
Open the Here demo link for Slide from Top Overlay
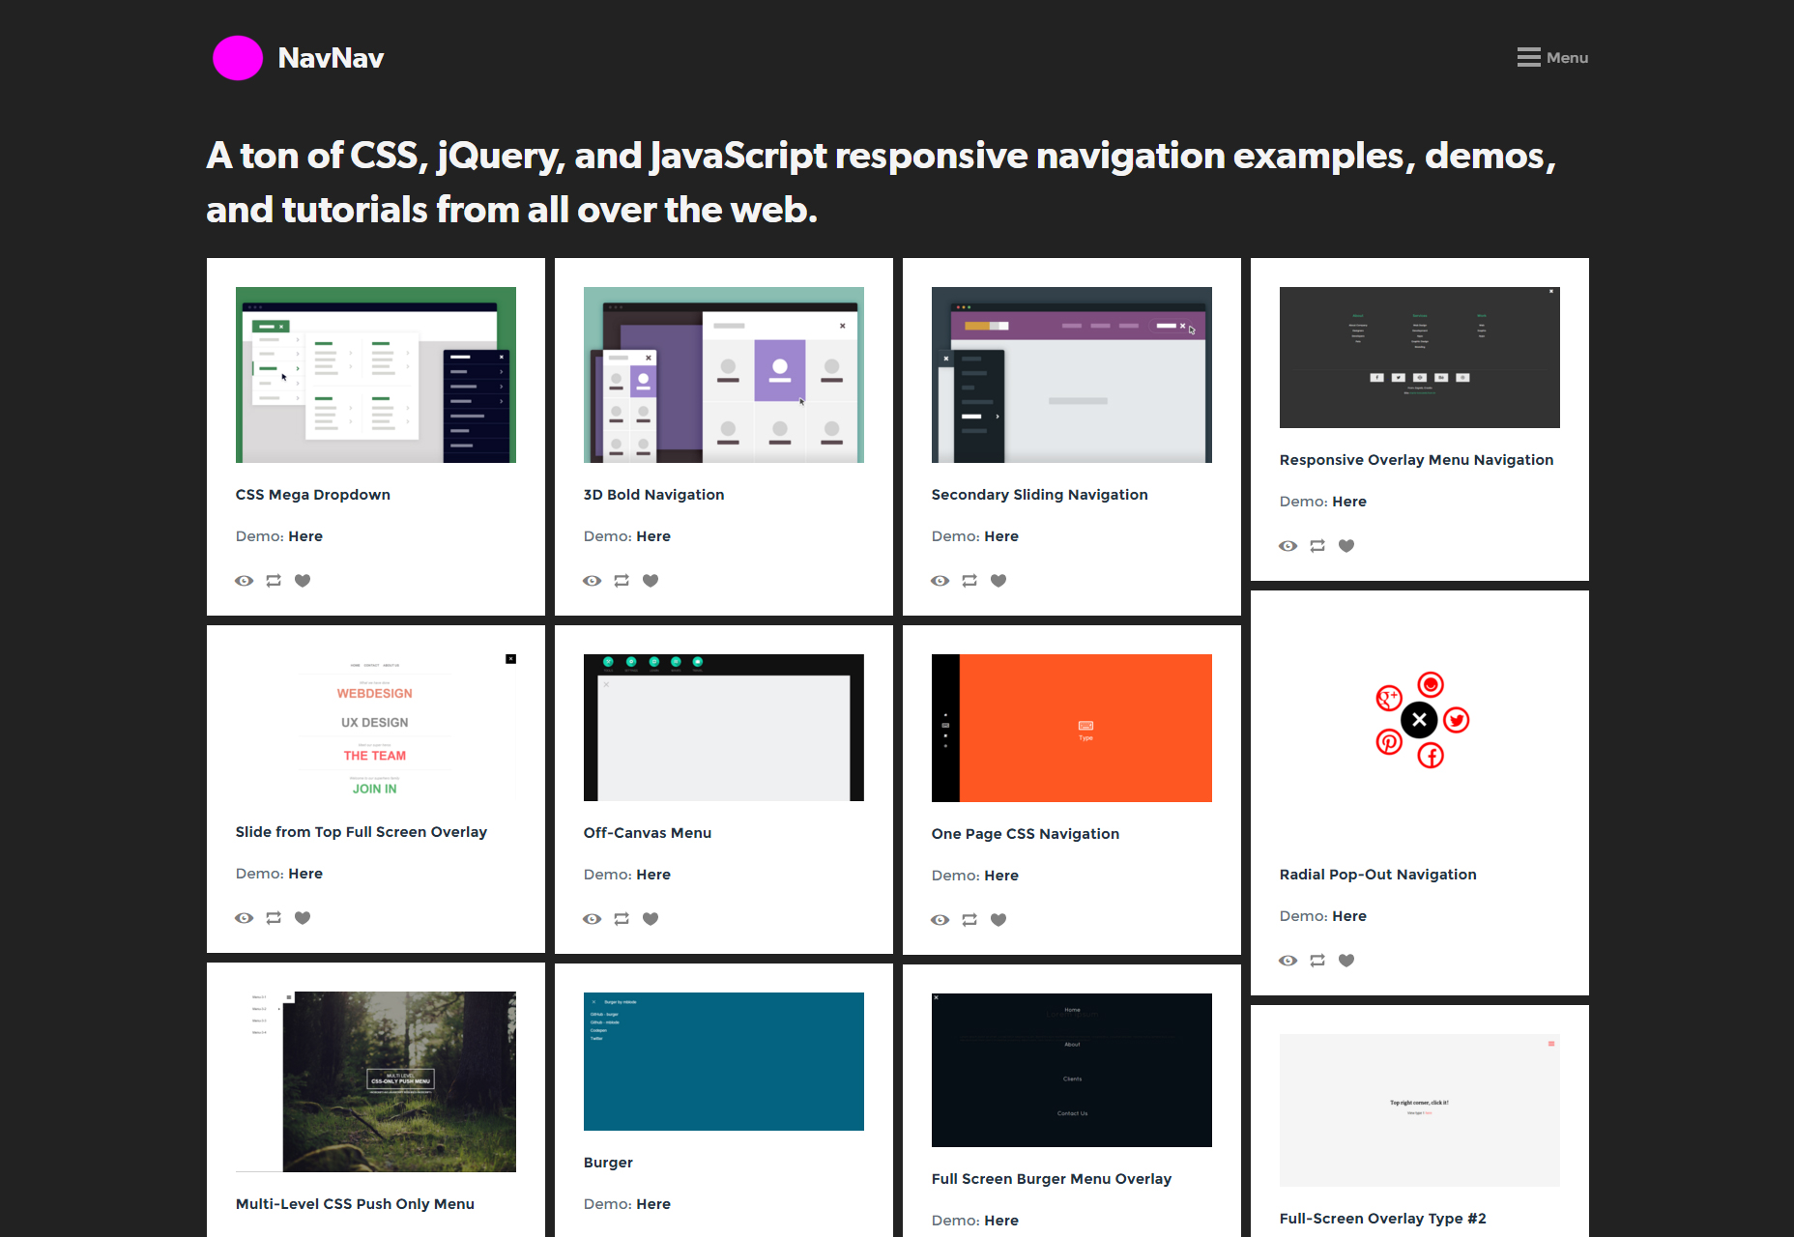coord(305,874)
